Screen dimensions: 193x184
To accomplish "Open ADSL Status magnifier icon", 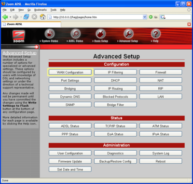I will 75,34.
